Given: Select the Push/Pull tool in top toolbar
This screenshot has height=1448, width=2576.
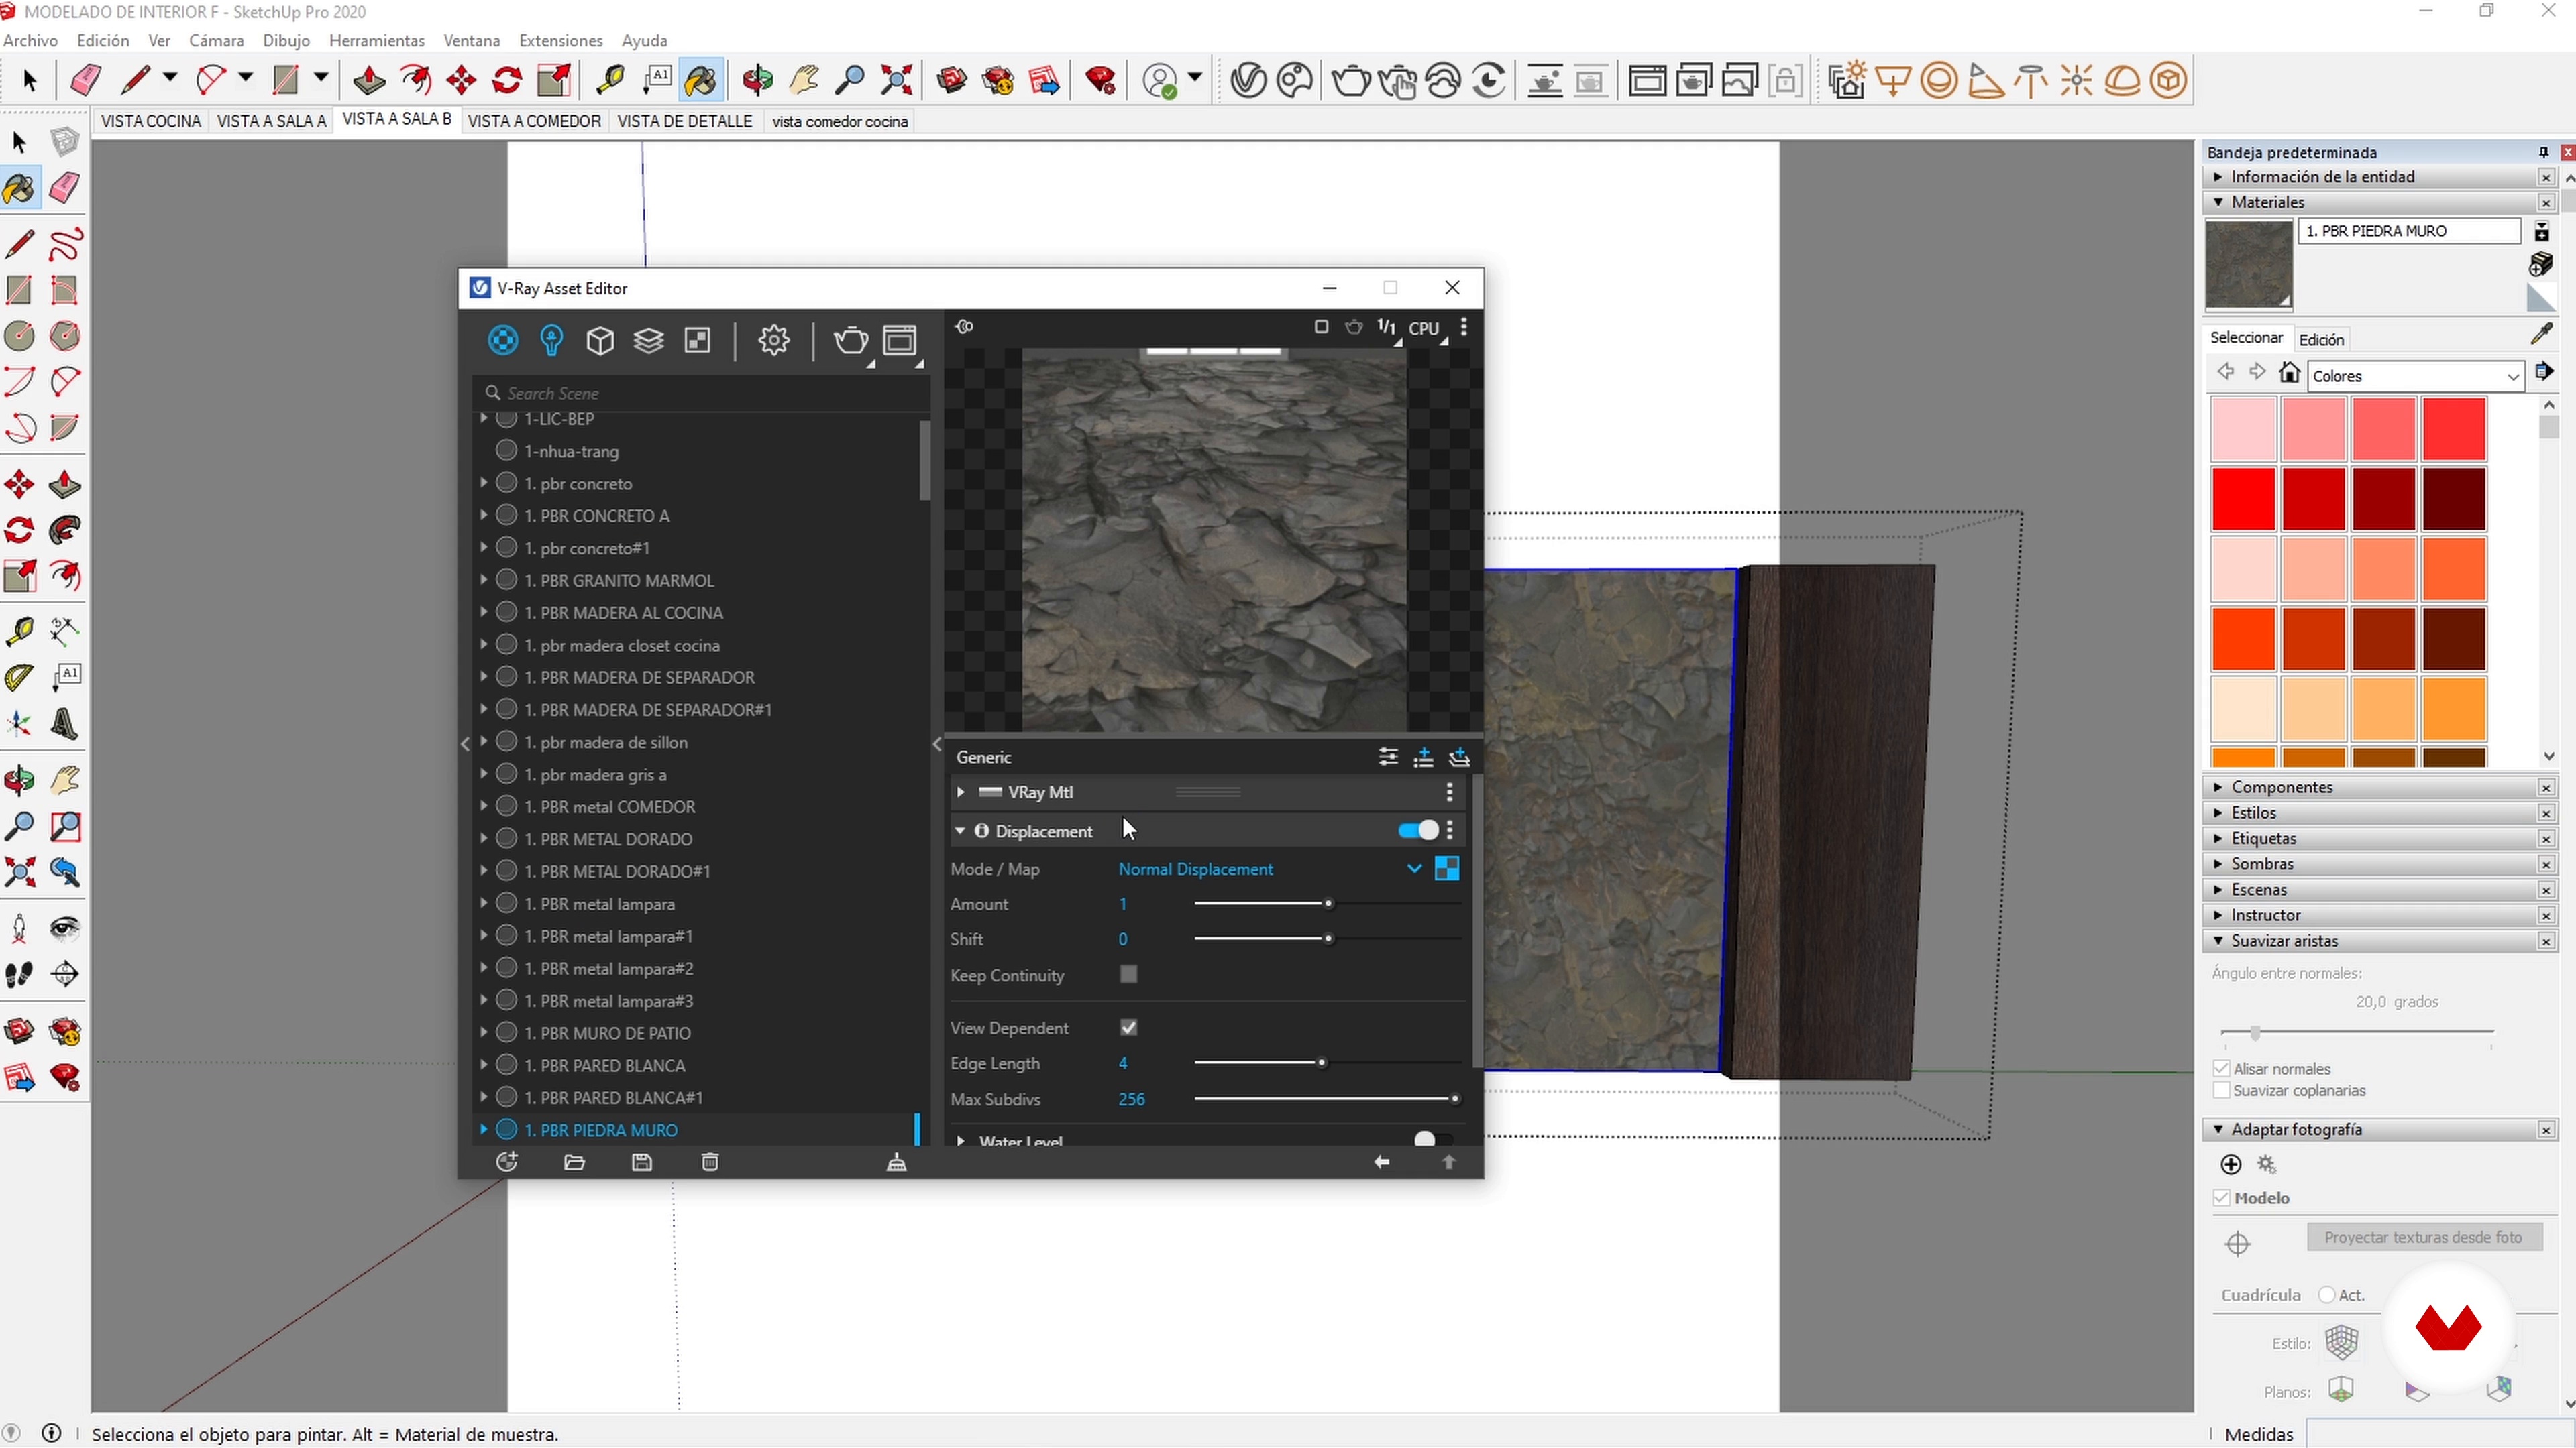Looking at the screenshot, I should point(369,80).
